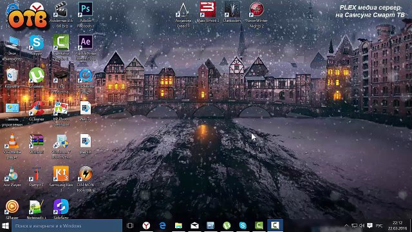The width and height of the screenshot is (412, 232).
Task: Open the Windows Start menu
Action: coord(6,226)
